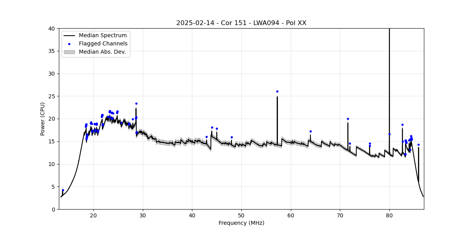This screenshot has height=235, width=471.
Task: Click the highest flagged dot near 28.7 MHz
Action: [136, 103]
